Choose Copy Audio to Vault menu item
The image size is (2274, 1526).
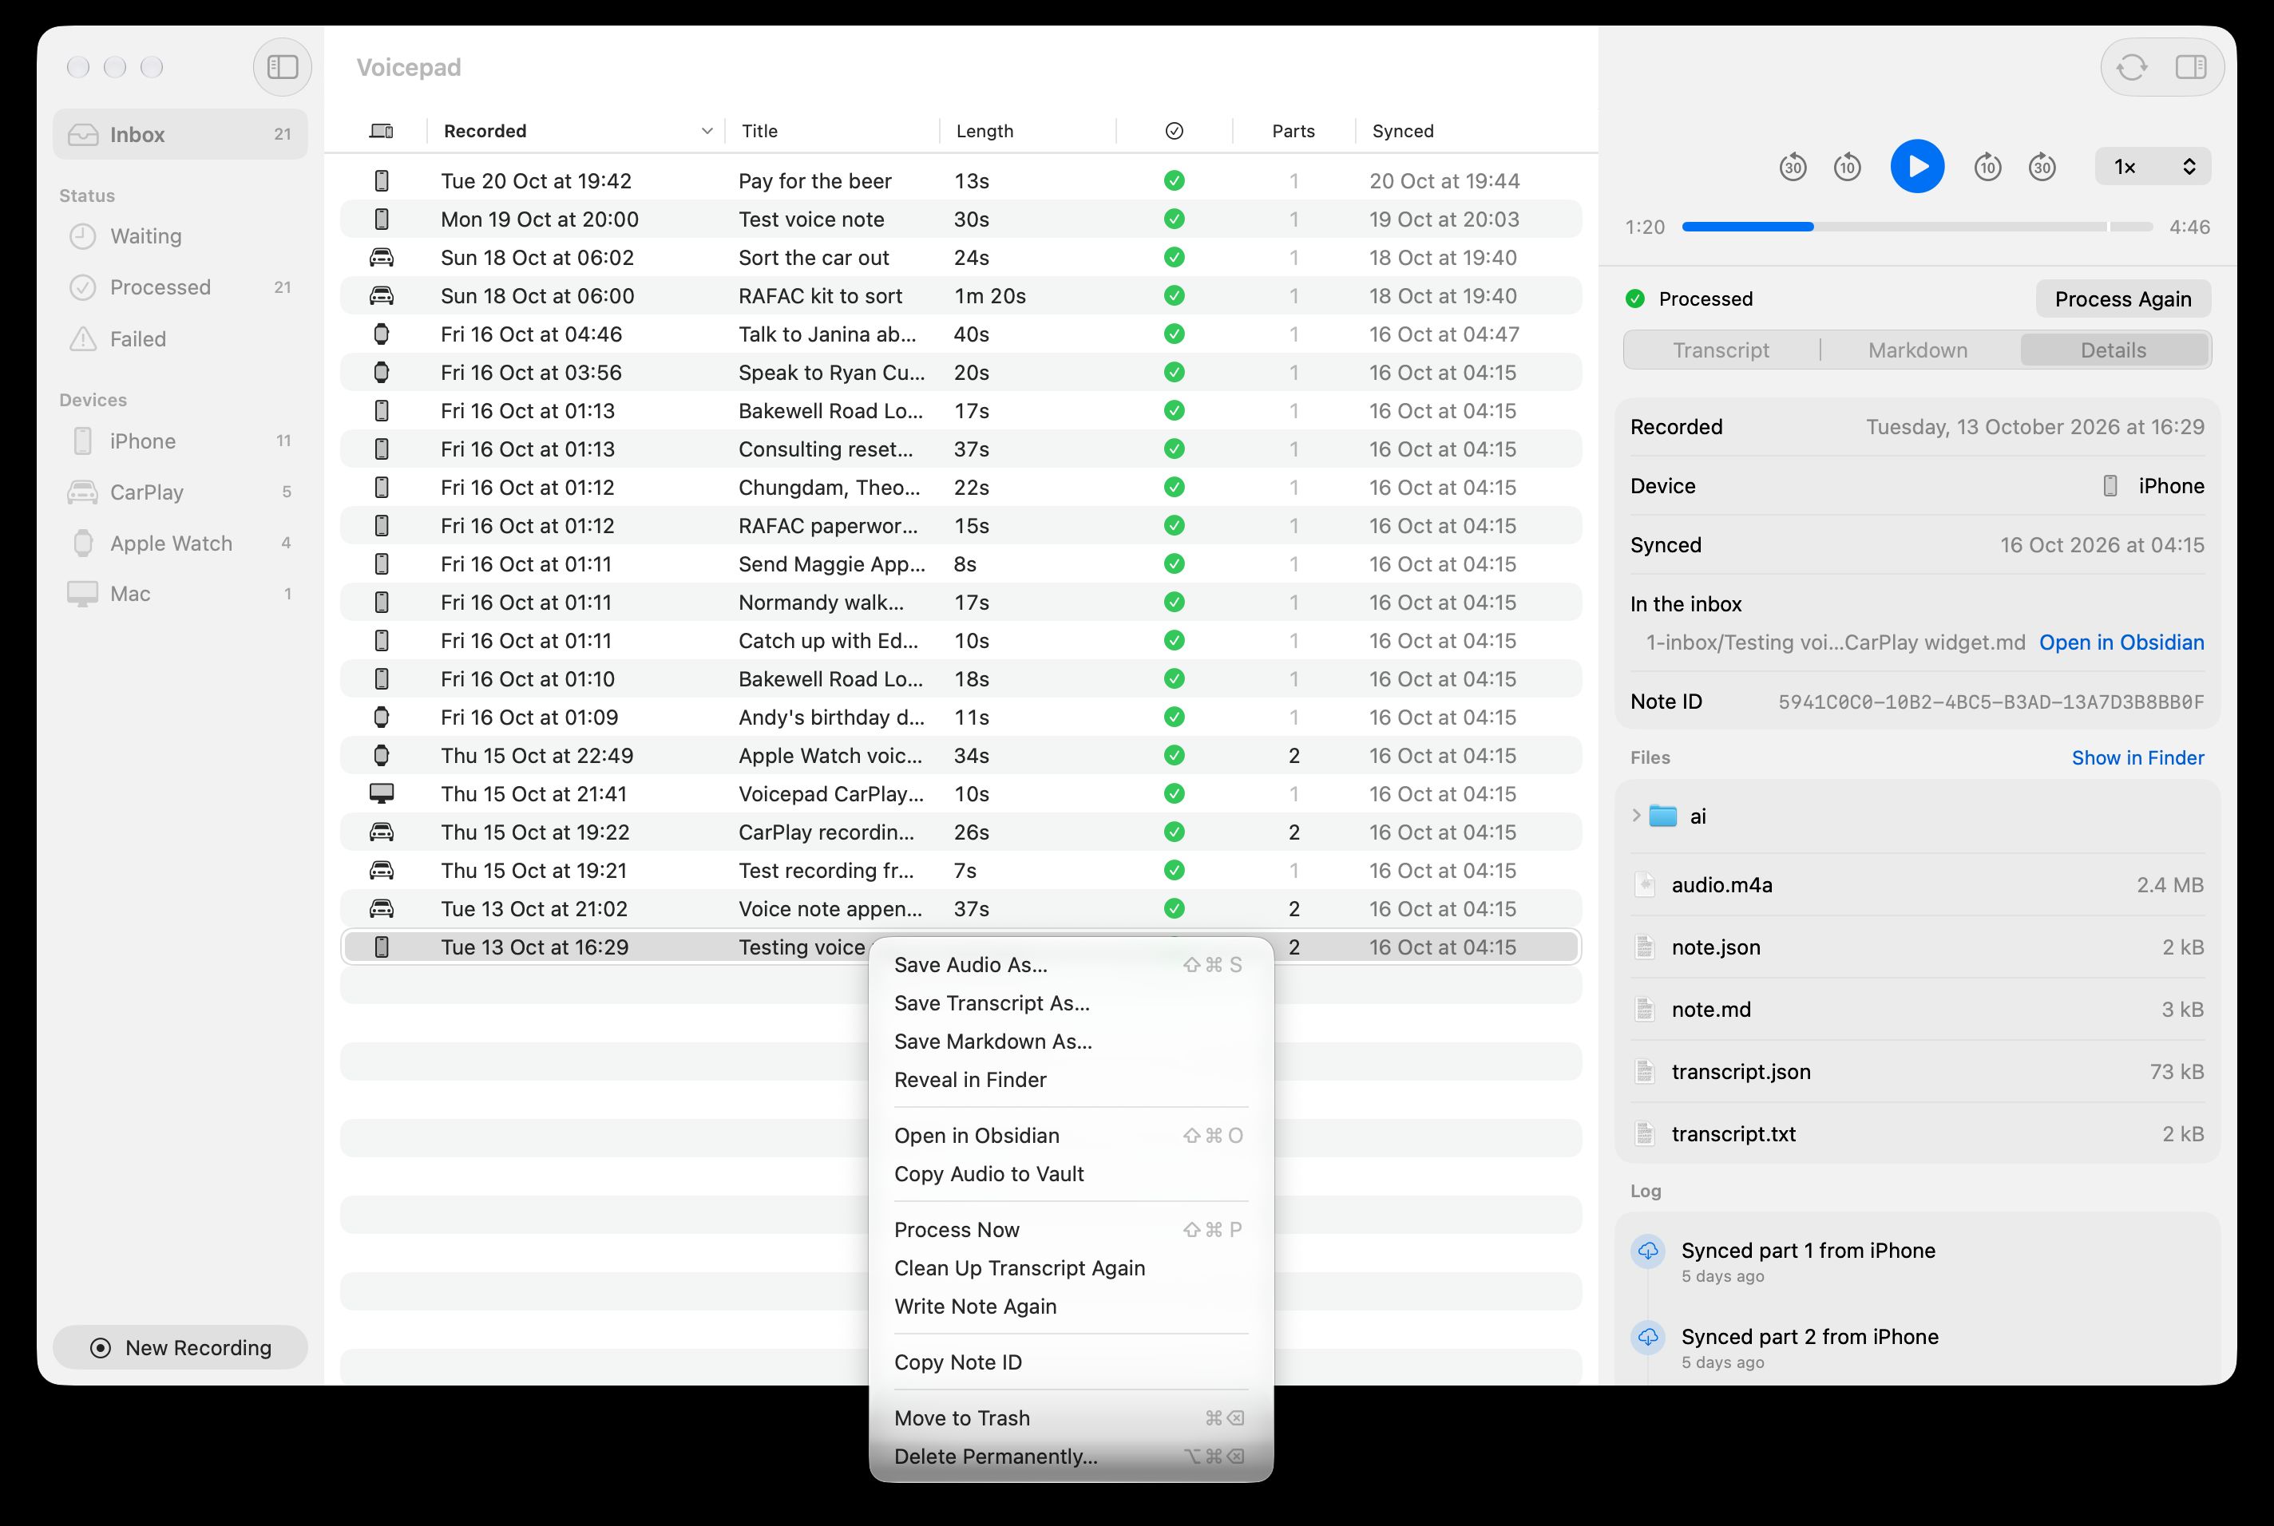pyautogui.click(x=1071, y=1174)
